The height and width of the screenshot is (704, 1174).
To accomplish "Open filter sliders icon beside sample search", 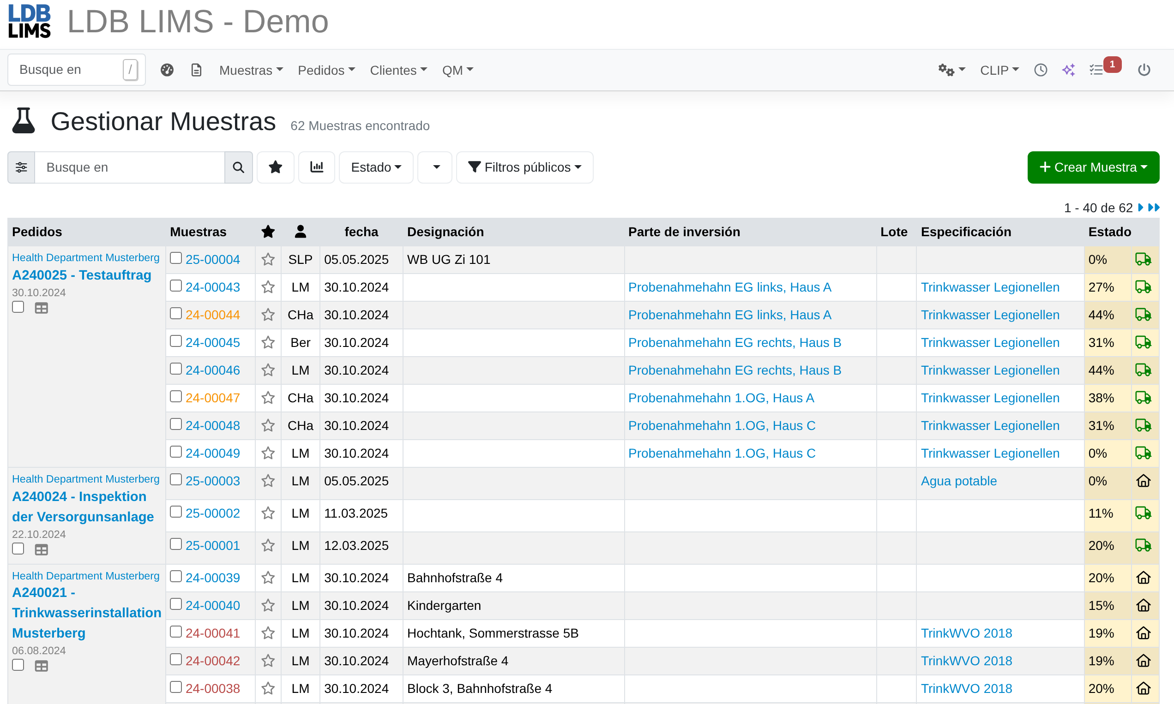I will pos(21,167).
